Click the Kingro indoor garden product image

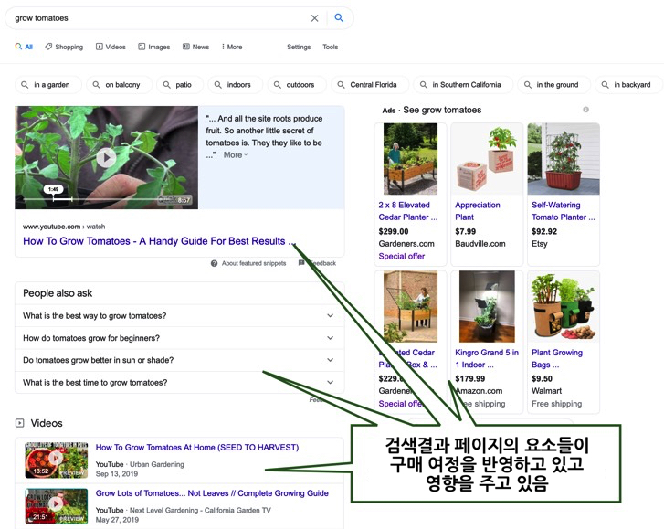point(487,307)
